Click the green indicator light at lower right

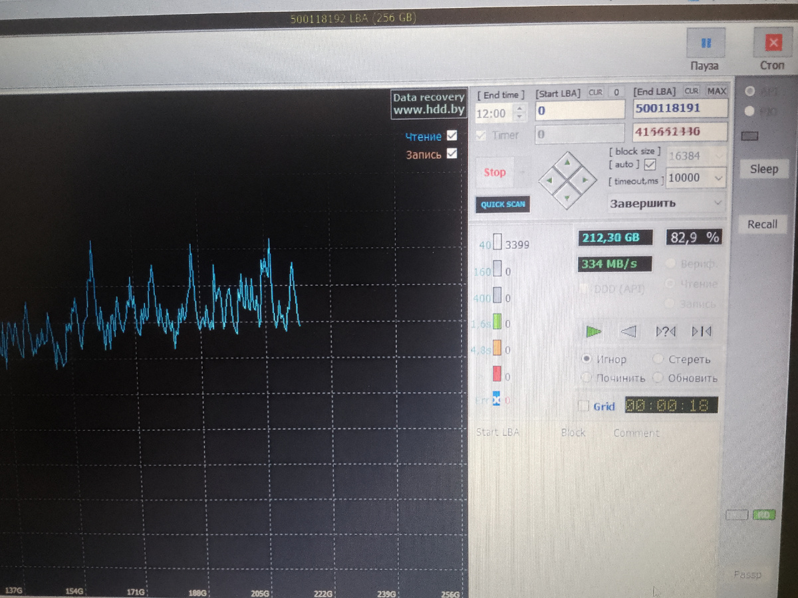coord(763,515)
